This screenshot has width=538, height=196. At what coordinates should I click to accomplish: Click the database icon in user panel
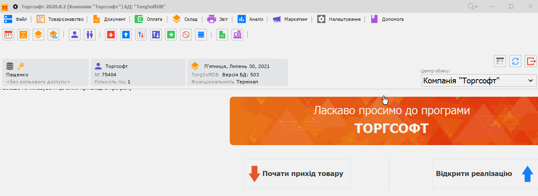tap(10, 66)
